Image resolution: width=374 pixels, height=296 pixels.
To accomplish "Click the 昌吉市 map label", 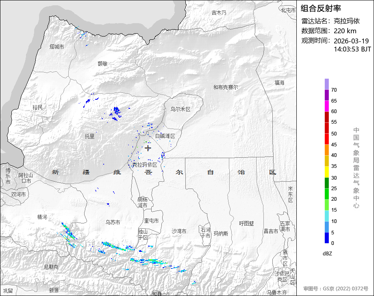I will pos(271,231).
